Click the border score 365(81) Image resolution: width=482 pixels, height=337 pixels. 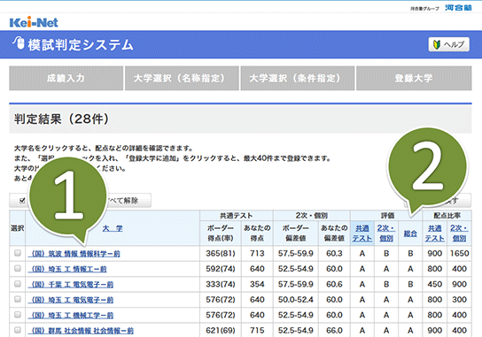click(221, 254)
